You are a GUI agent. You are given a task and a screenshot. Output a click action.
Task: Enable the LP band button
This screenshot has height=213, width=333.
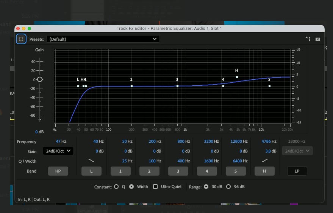click(x=297, y=171)
